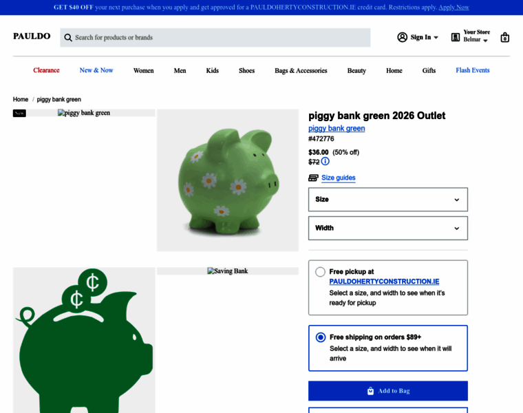Image resolution: width=523 pixels, height=413 pixels.
Task: Expand the Sign In dropdown arrow
Action: (436, 37)
